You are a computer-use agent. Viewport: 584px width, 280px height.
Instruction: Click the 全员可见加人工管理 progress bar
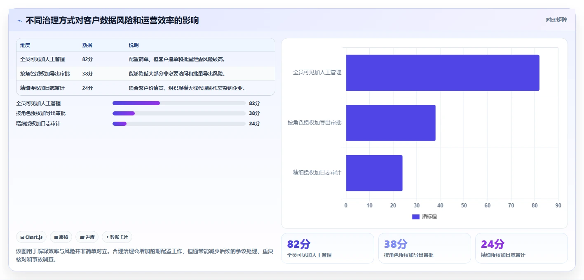point(179,103)
